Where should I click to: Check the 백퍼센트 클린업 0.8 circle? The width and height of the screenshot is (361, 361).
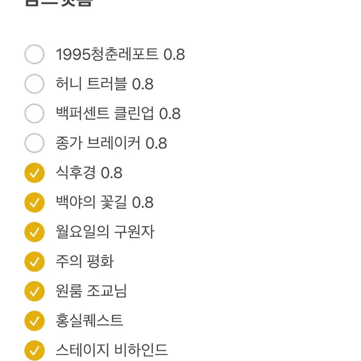(34, 114)
